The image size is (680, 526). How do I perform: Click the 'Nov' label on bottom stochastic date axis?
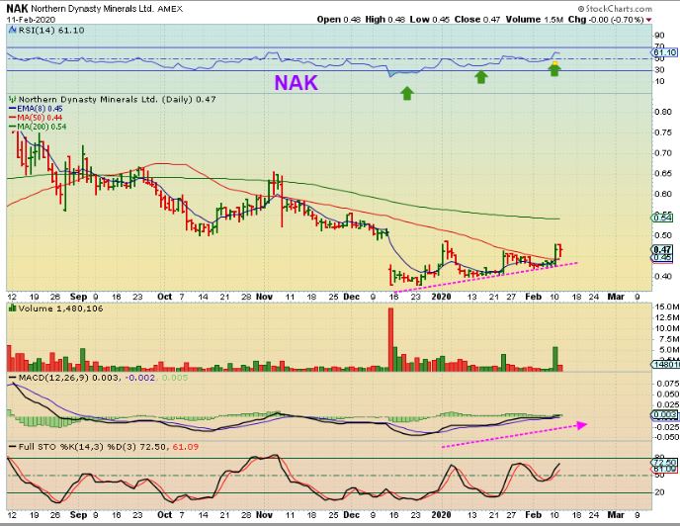point(264,515)
